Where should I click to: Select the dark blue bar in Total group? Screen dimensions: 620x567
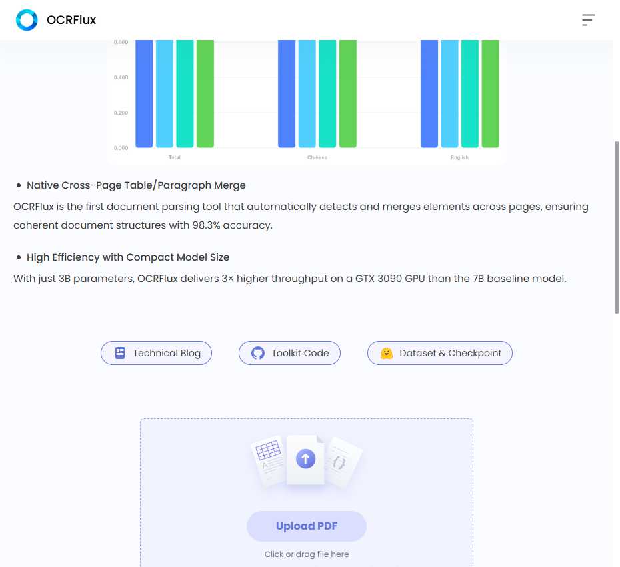tap(144, 93)
